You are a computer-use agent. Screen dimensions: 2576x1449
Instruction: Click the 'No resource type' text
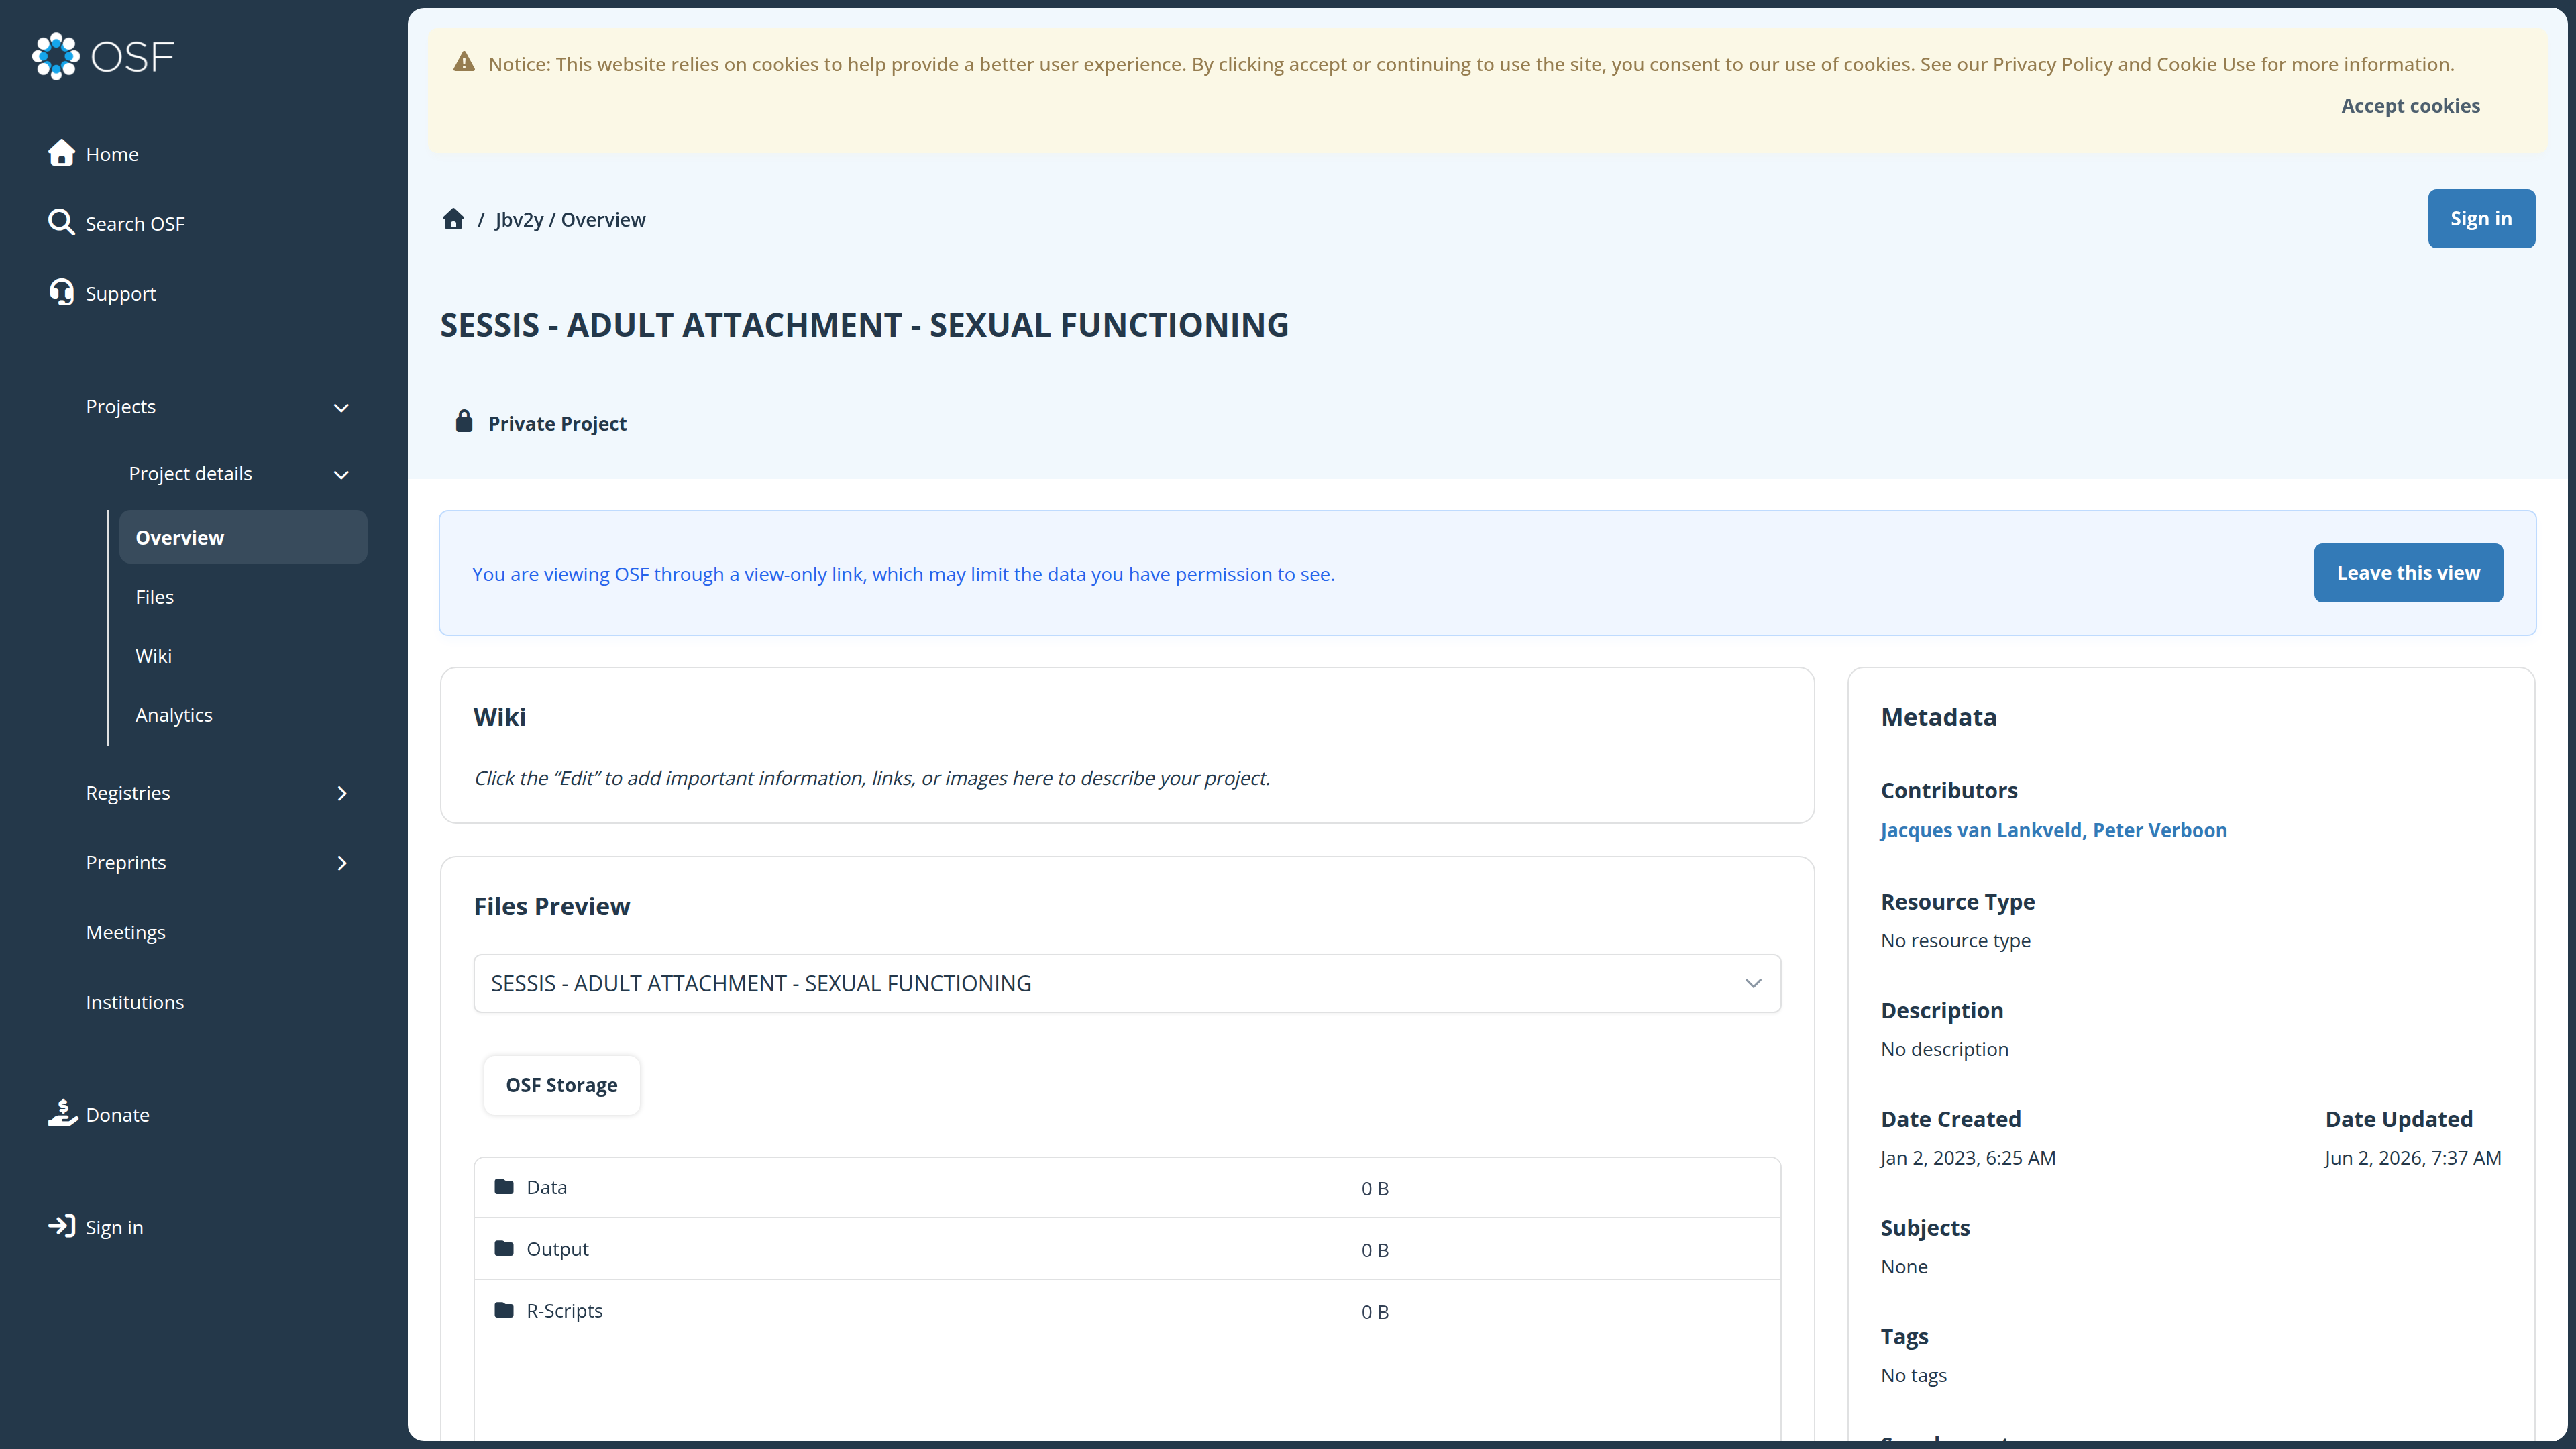(1956, 940)
